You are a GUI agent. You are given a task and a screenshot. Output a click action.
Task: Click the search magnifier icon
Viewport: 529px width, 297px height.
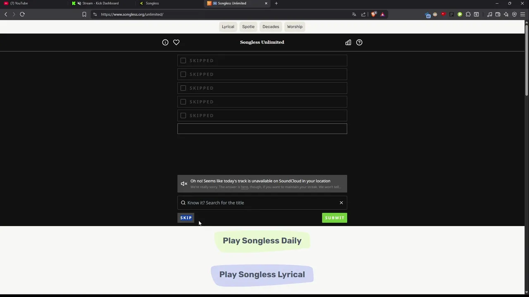coord(183,203)
